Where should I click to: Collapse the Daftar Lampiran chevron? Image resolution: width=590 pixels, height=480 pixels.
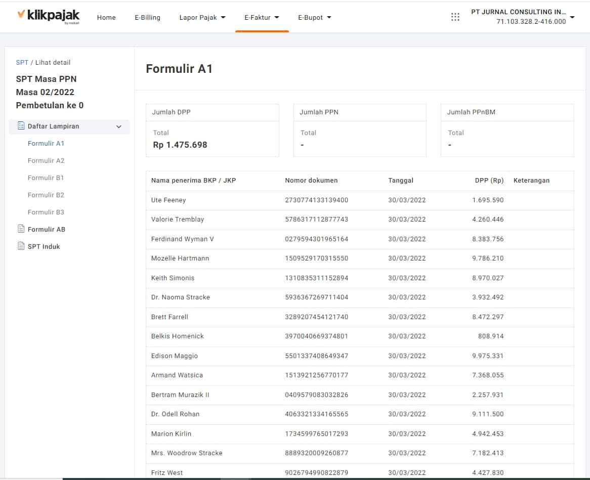click(119, 126)
